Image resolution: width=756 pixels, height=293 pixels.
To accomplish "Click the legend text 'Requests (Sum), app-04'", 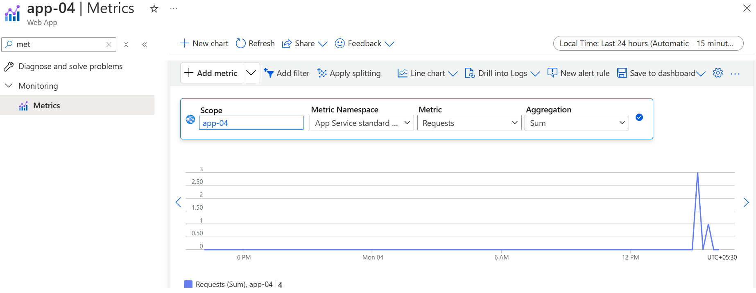I will (234, 284).
